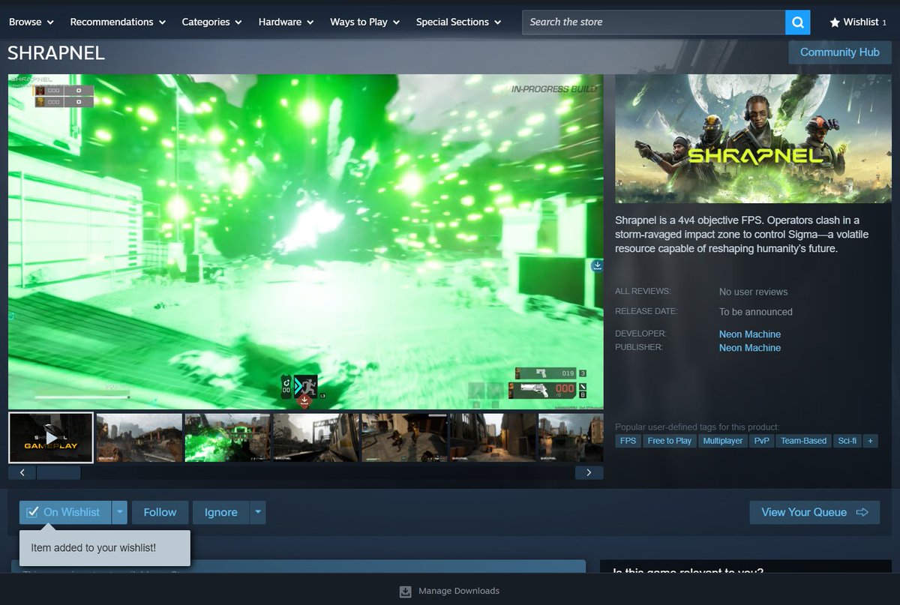Select the Team-Based tag
Image resolution: width=900 pixels, height=605 pixels.
pyautogui.click(x=803, y=441)
